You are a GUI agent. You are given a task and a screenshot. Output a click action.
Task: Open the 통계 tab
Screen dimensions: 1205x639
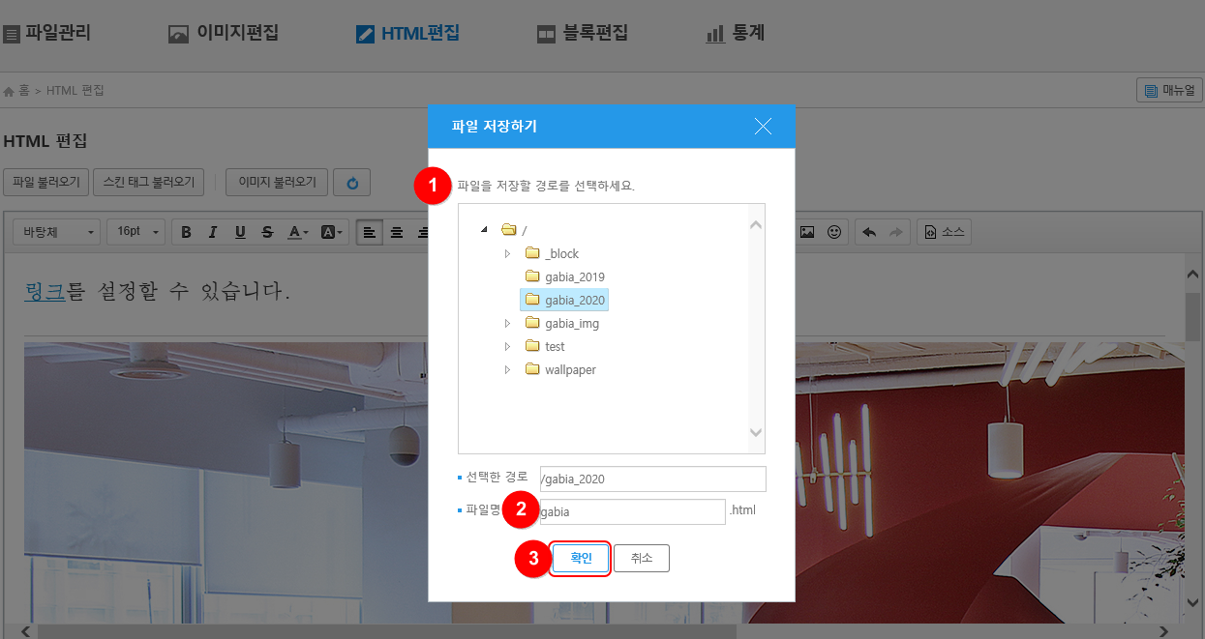pos(736,34)
